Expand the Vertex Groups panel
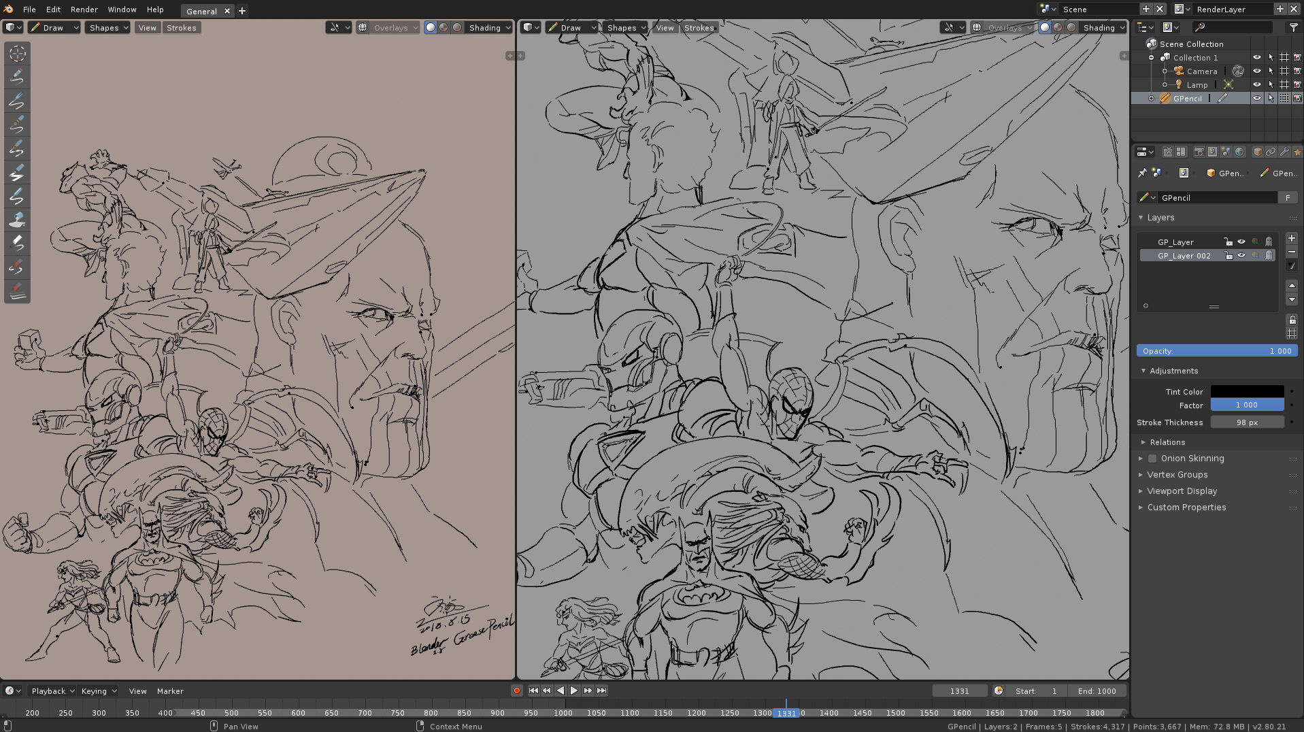Viewport: 1304px width, 732px height. coord(1141,475)
